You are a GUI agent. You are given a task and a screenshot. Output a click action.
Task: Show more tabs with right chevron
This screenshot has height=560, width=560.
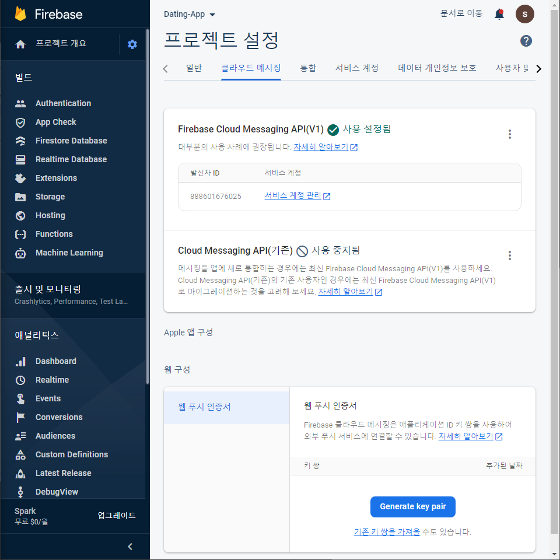pos(538,69)
